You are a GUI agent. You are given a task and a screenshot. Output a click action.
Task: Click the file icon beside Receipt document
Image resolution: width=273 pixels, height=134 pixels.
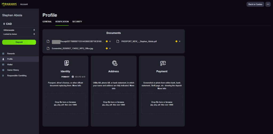click(48, 41)
